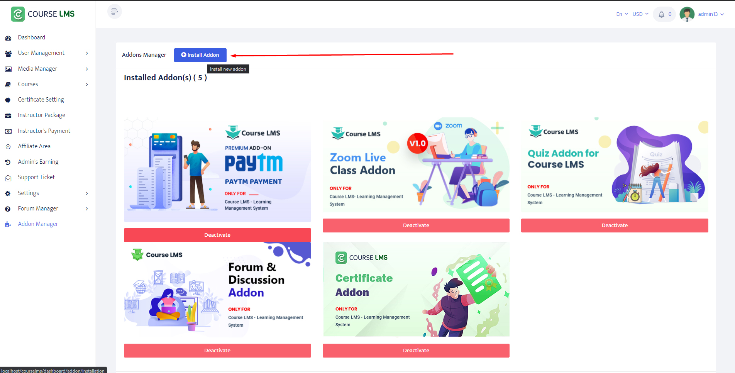Open Affiliate Area menu item
735x373 pixels.
(34, 146)
